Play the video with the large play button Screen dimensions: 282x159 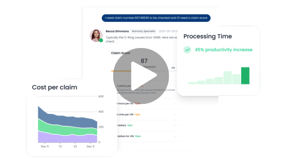coord(141,76)
